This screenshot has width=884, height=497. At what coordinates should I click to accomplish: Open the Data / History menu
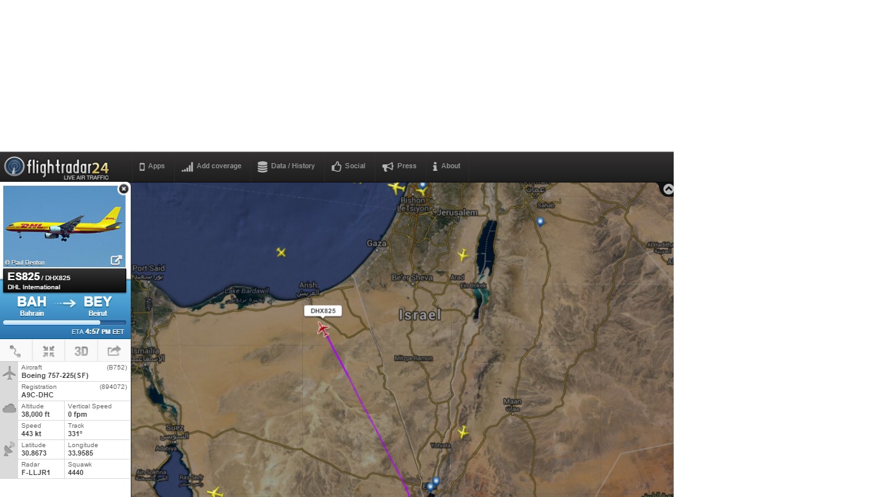[286, 166]
